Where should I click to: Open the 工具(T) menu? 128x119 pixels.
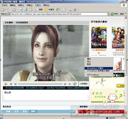pyautogui.click(x=38, y=5)
